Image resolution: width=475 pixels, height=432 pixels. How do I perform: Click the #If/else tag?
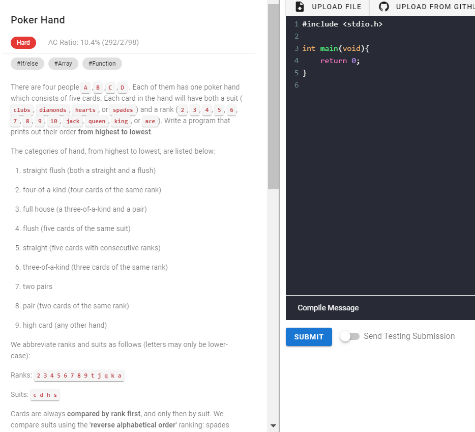(x=27, y=64)
